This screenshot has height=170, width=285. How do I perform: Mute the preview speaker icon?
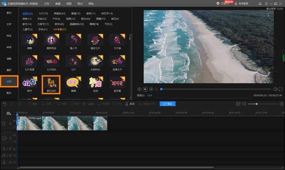click(275, 89)
